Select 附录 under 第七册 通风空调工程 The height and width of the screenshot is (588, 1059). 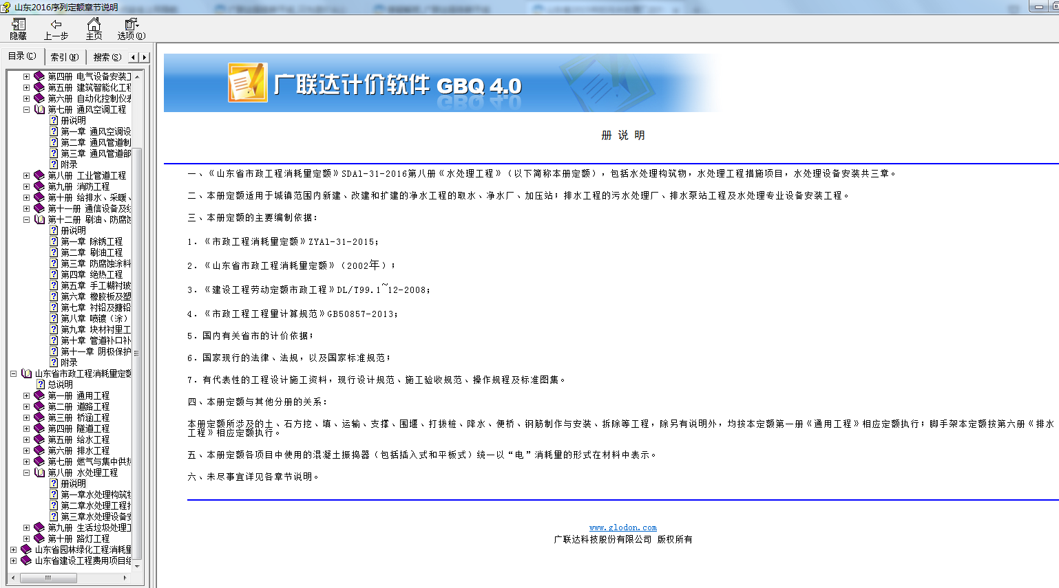tap(69, 164)
